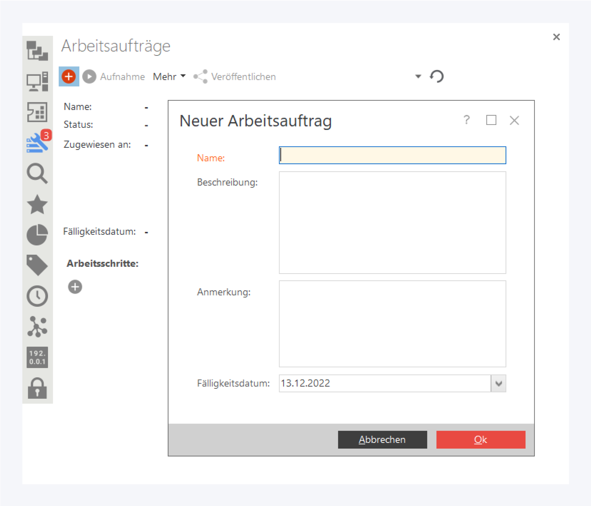Open the computer devices sidebar icon

[x=37, y=82]
